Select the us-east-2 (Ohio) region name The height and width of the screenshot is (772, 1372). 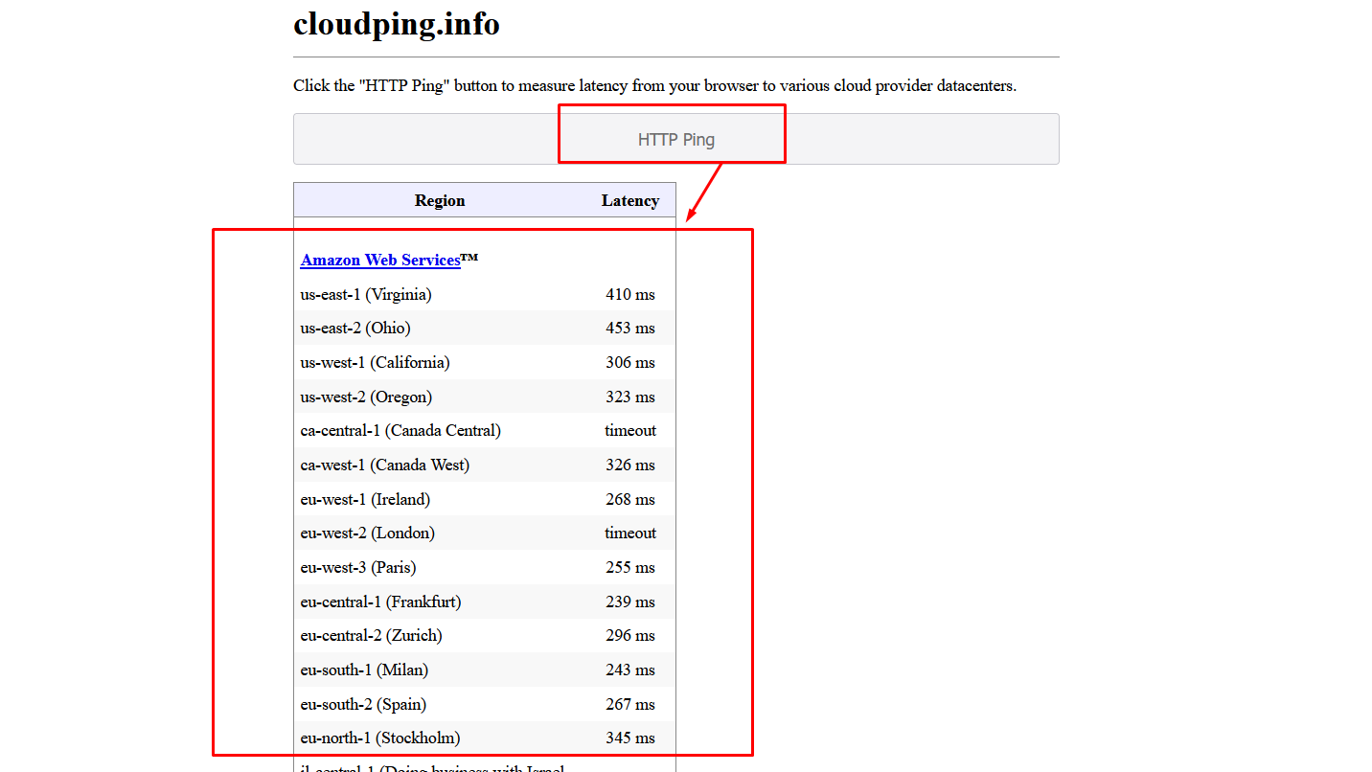pyautogui.click(x=355, y=328)
